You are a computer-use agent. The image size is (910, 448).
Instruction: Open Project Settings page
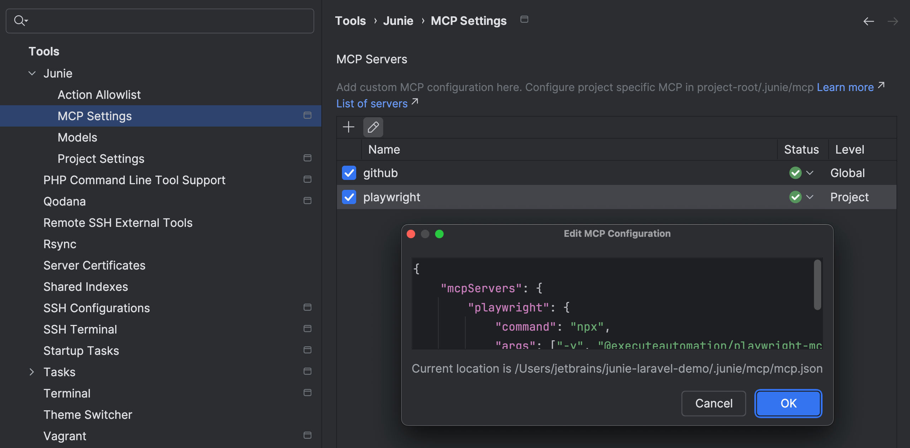click(x=101, y=159)
